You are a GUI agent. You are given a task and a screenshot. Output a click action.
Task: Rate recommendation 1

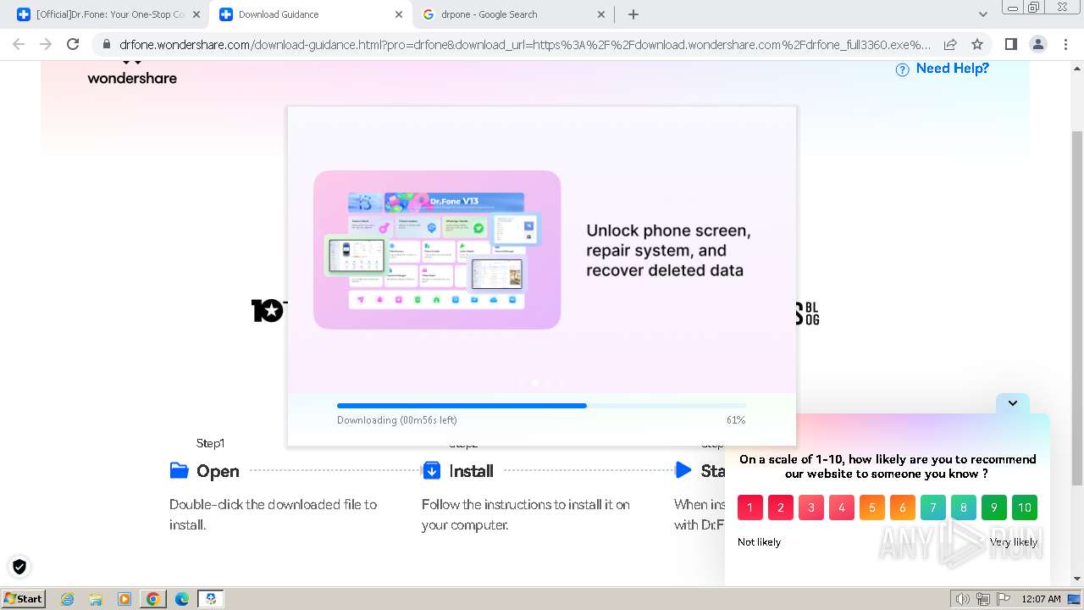tap(750, 507)
